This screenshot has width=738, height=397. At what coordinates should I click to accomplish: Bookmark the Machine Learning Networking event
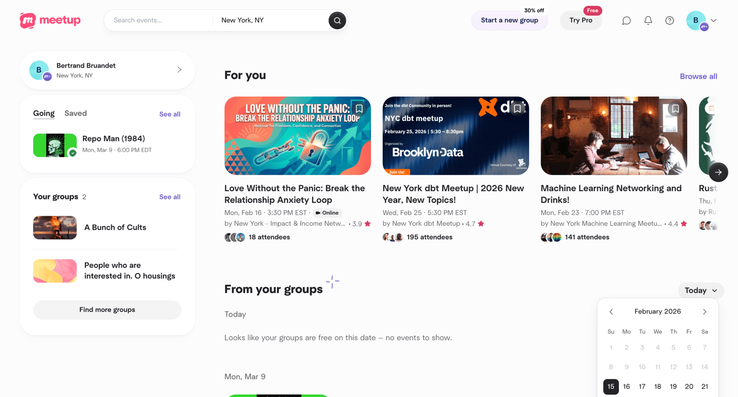tap(675, 109)
